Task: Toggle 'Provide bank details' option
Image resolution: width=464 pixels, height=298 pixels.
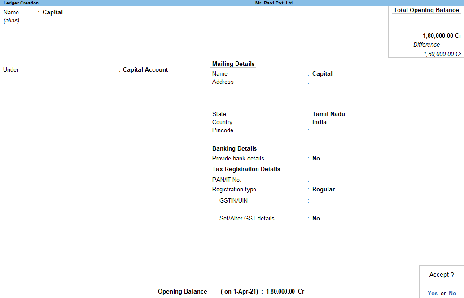Action: [316, 159]
